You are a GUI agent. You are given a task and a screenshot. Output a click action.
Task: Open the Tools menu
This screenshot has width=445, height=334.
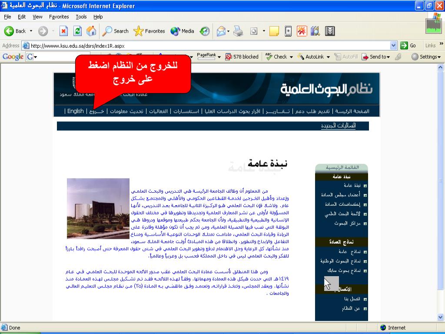(81, 17)
